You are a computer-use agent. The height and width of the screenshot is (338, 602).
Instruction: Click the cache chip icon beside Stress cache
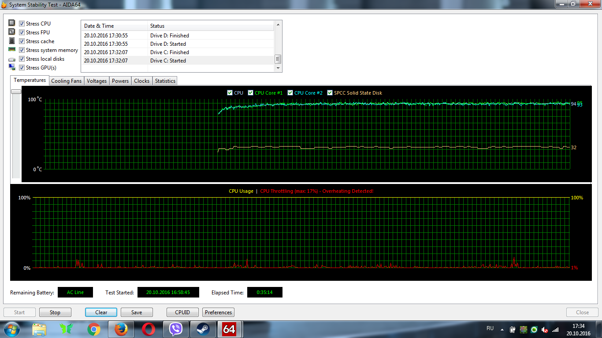[x=12, y=41]
